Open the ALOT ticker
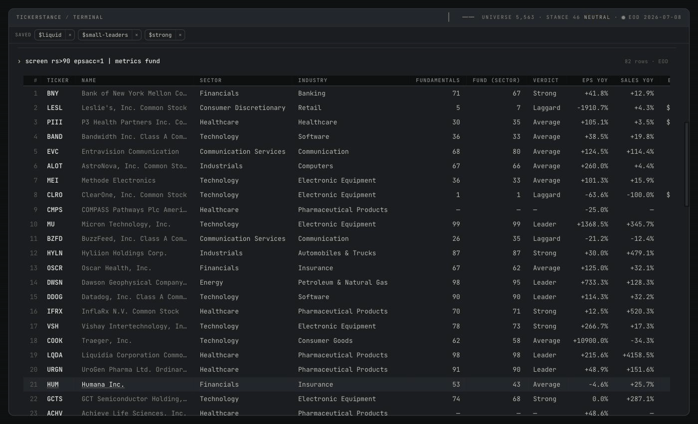This screenshot has width=698, height=424. [x=55, y=166]
